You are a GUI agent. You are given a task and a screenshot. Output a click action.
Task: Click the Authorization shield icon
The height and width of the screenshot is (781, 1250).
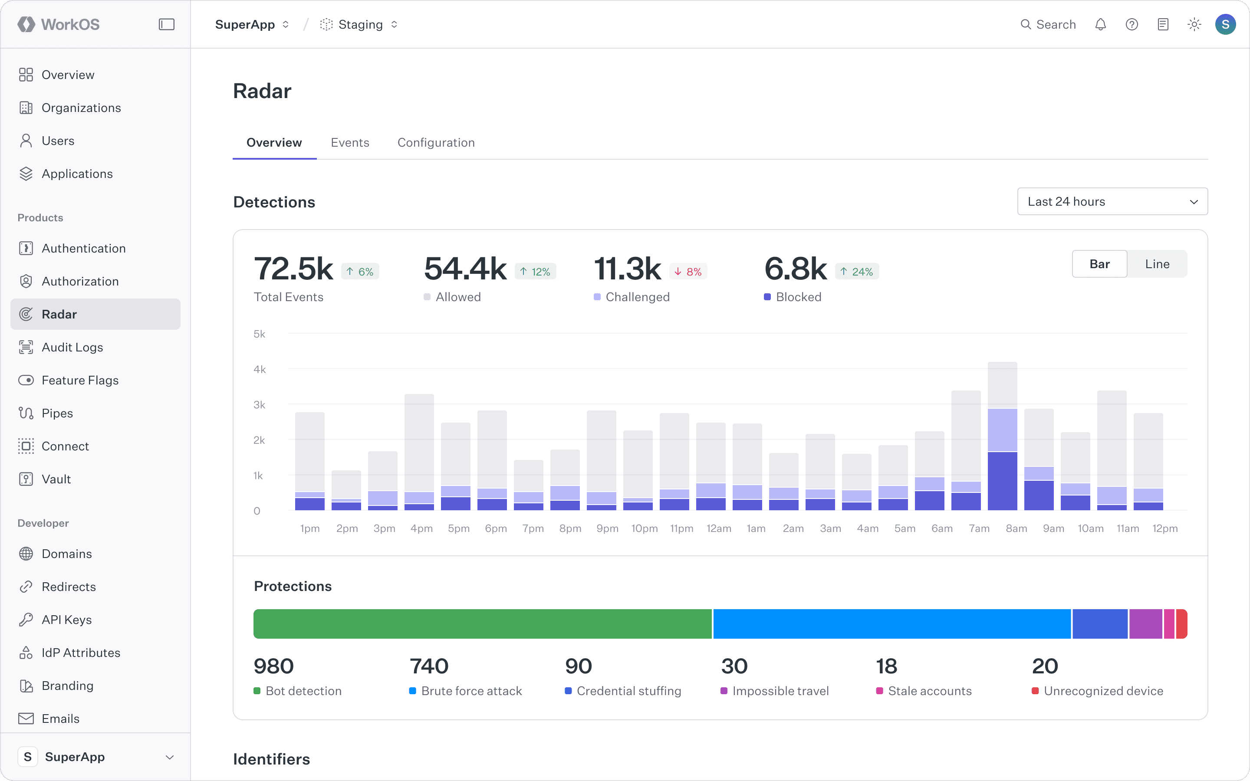point(26,282)
